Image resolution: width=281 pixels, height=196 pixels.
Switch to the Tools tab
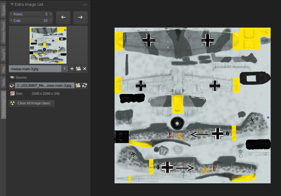pyautogui.click(x=3, y=82)
